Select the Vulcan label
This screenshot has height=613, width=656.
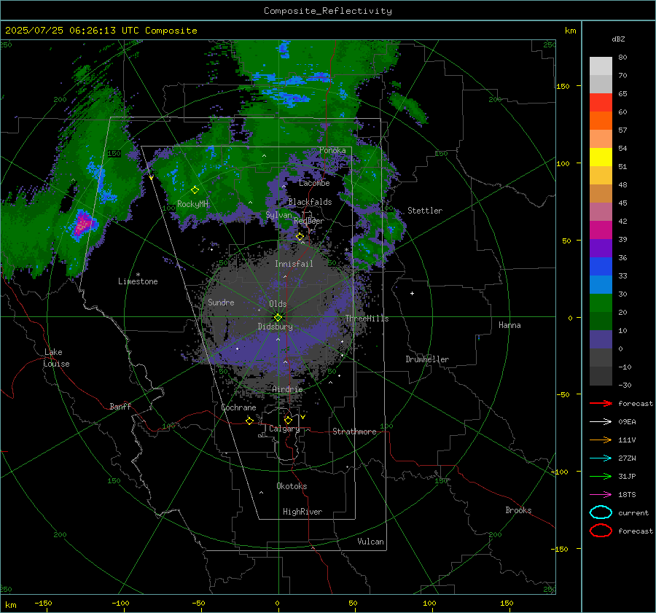pos(370,542)
